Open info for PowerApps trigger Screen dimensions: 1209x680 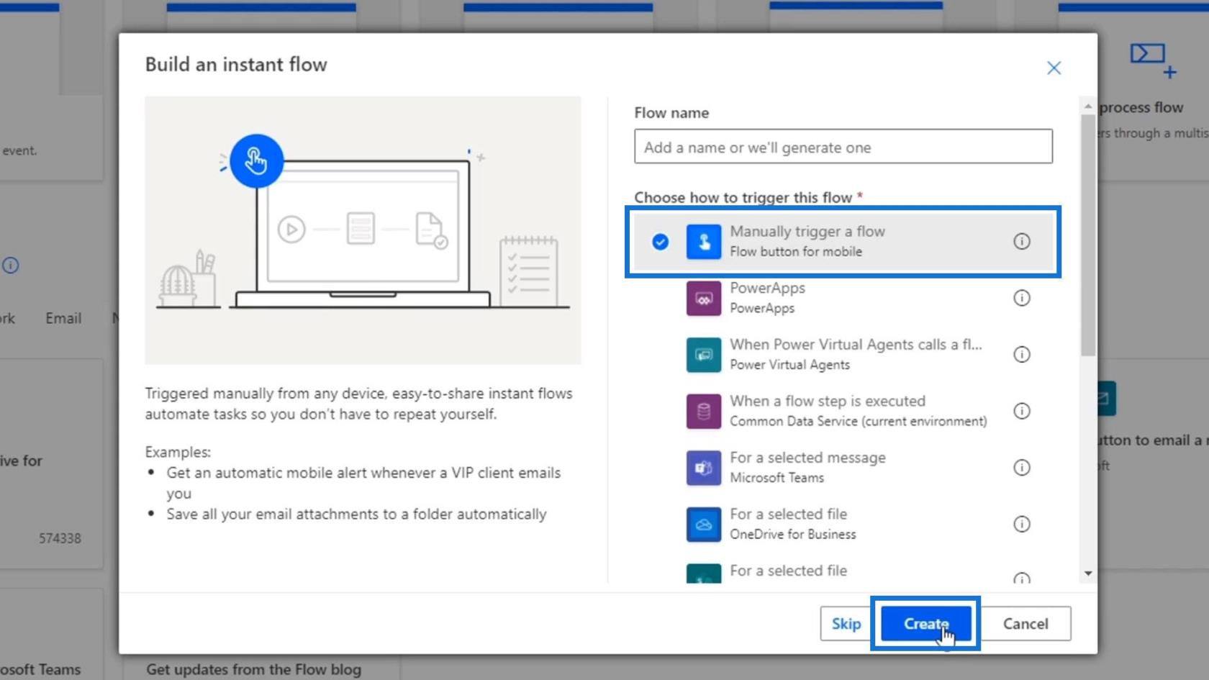point(1022,298)
